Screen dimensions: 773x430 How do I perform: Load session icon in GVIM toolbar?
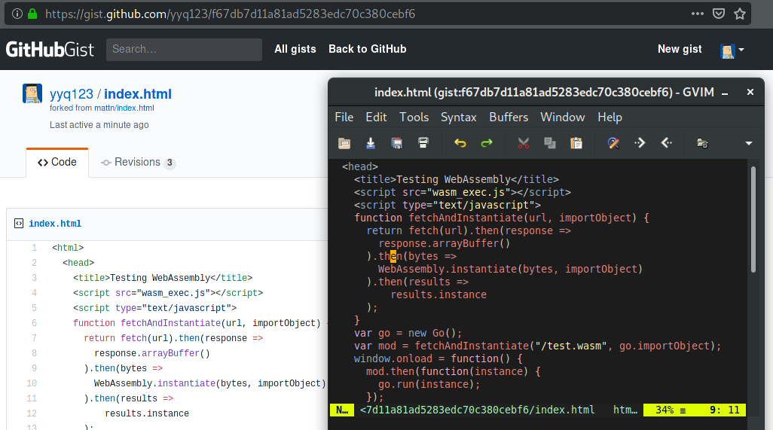[702, 143]
